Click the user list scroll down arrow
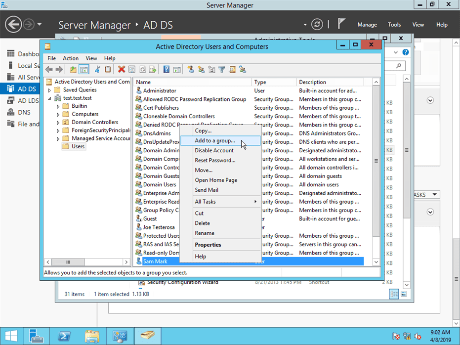 [x=376, y=262]
